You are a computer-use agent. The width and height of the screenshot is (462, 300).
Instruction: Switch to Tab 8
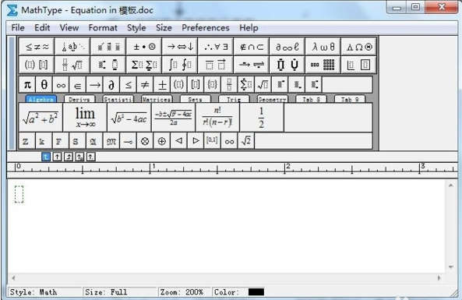pyautogui.click(x=311, y=99)
